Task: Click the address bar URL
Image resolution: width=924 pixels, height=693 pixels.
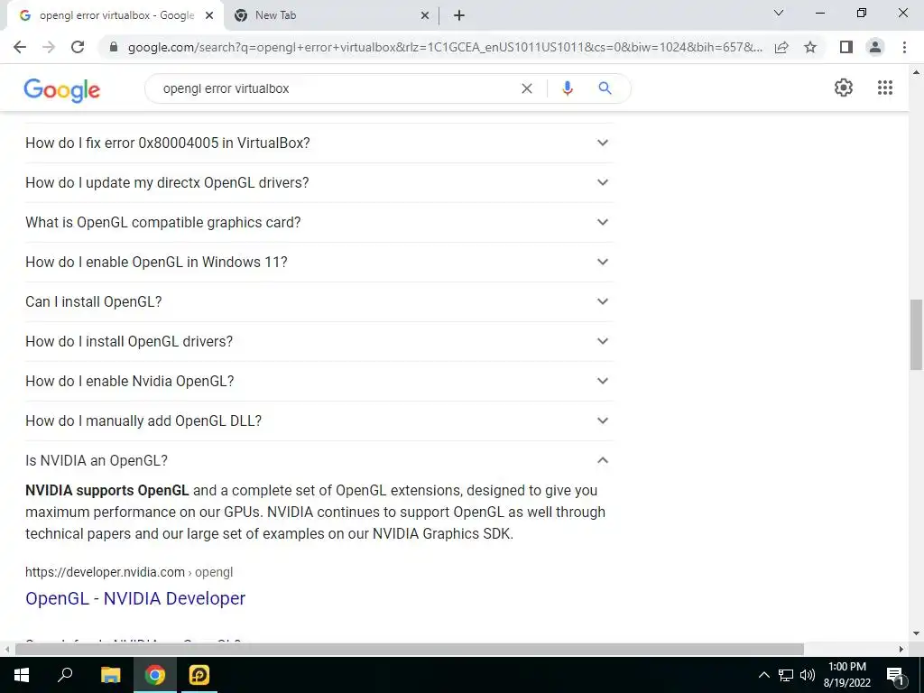Action: (x=445, y=47)
